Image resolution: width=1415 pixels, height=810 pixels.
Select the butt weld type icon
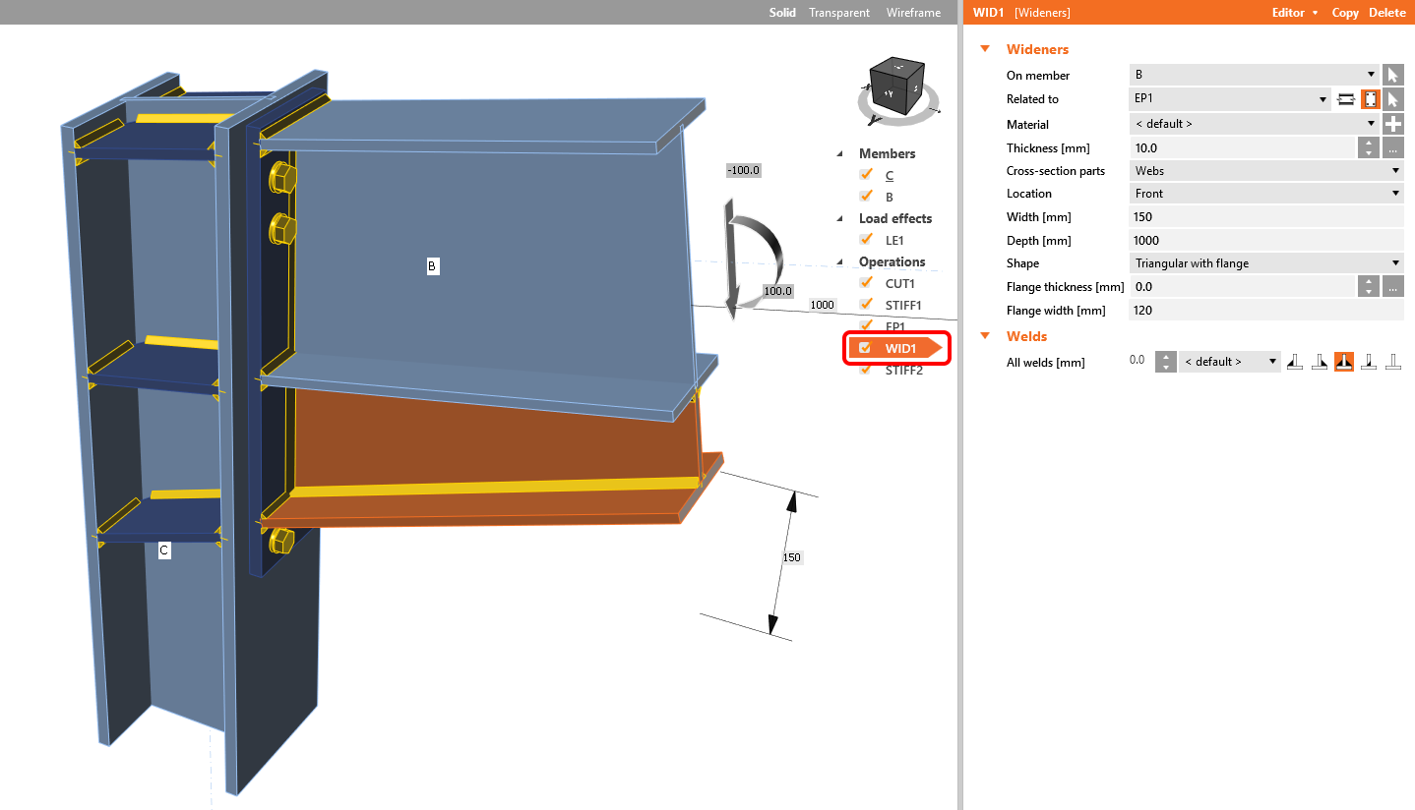[1392, 361]
